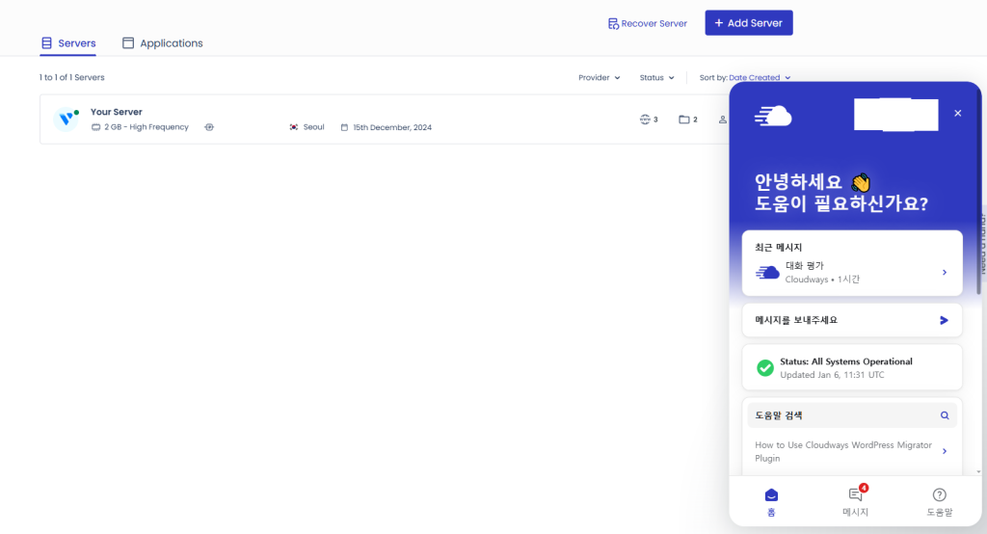Close the chat widget with X
Viewport: 987px width, 534px height.
pos(957,113)
